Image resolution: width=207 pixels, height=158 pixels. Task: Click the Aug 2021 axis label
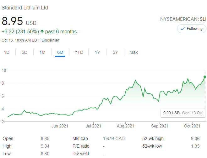pos(125,126)
